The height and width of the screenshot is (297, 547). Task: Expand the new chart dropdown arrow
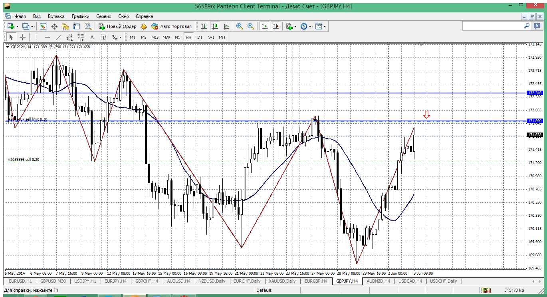pos(17,26)
